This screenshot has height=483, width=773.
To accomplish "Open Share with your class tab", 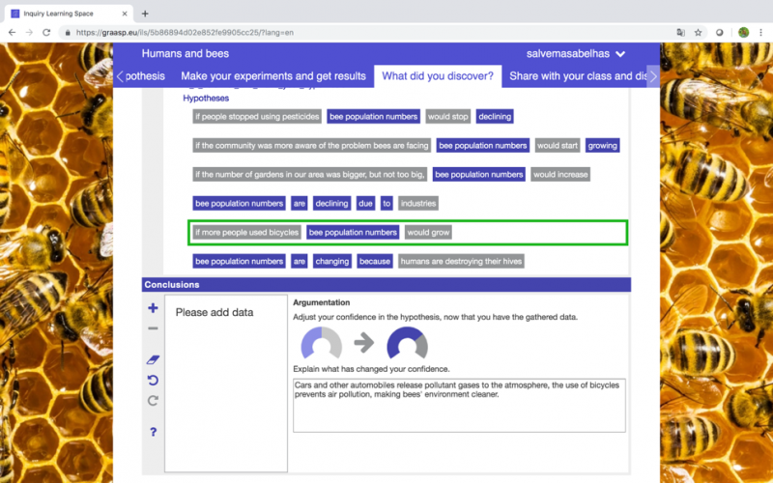I will 578,76.
